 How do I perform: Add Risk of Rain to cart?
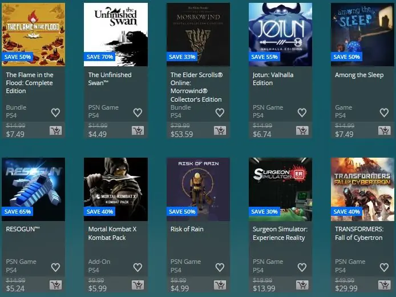(220, 285)
